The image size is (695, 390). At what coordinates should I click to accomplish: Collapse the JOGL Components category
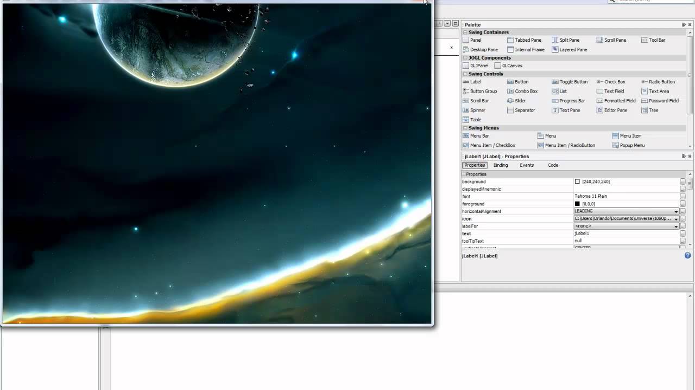[465, 58]
